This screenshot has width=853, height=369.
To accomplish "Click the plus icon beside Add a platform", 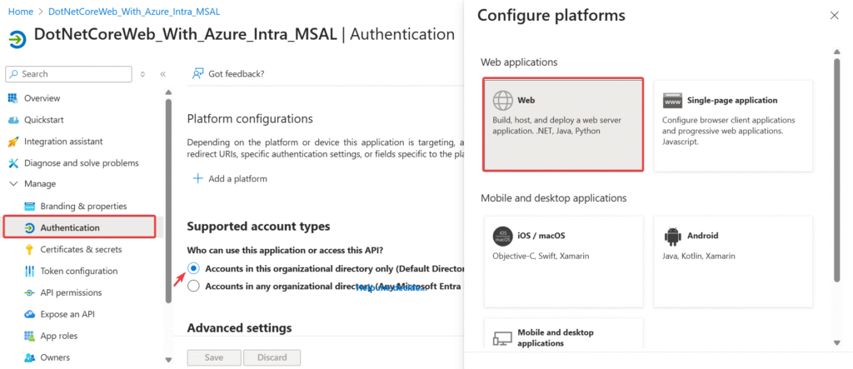I will 198,178.
